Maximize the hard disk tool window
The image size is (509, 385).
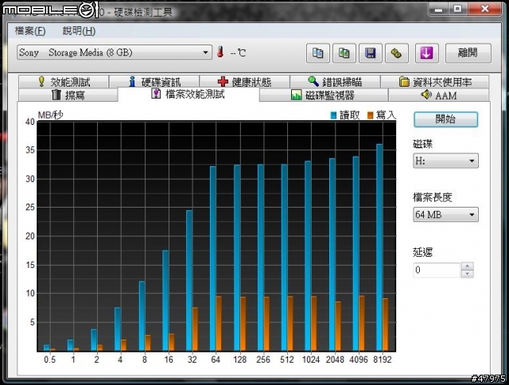[458, 9]
